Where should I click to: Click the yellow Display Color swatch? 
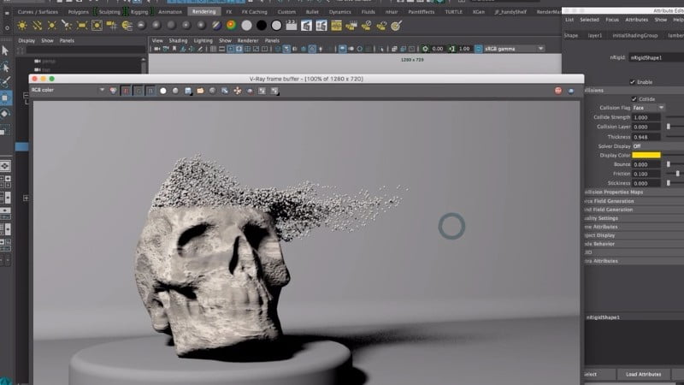tap(646, 155)
